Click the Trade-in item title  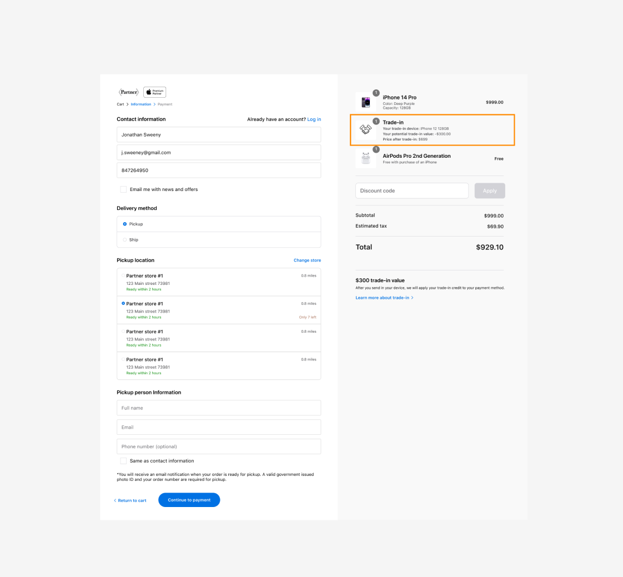(x=393, y=122)
